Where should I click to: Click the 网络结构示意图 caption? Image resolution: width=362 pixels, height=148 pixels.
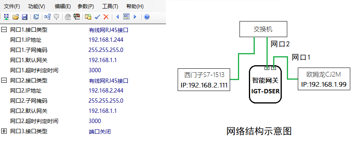pyautogui.click(x=259, y=131)
